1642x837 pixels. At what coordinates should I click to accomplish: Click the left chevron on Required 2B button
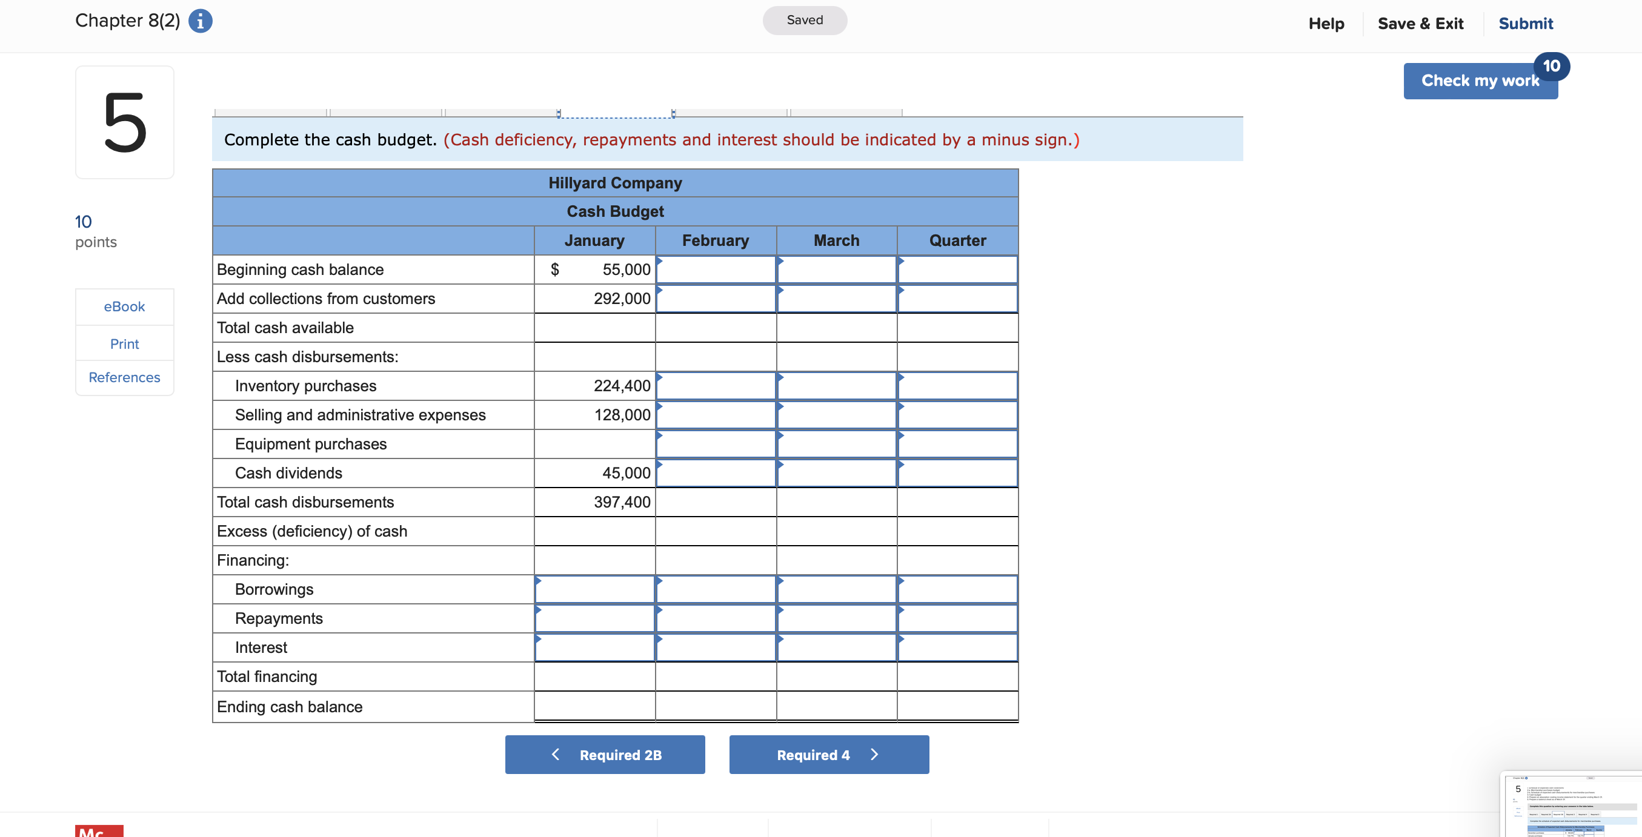click(555, 754)
